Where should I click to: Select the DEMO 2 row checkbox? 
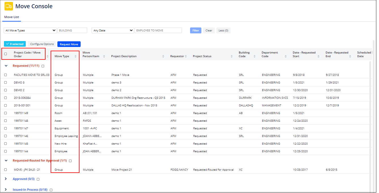[x=5, y=90]
